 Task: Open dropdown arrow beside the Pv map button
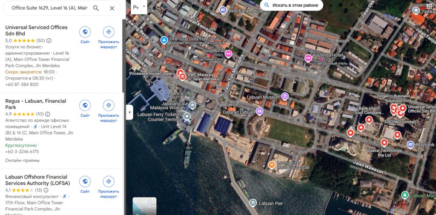pyautogui.click(x=144, y=7)
